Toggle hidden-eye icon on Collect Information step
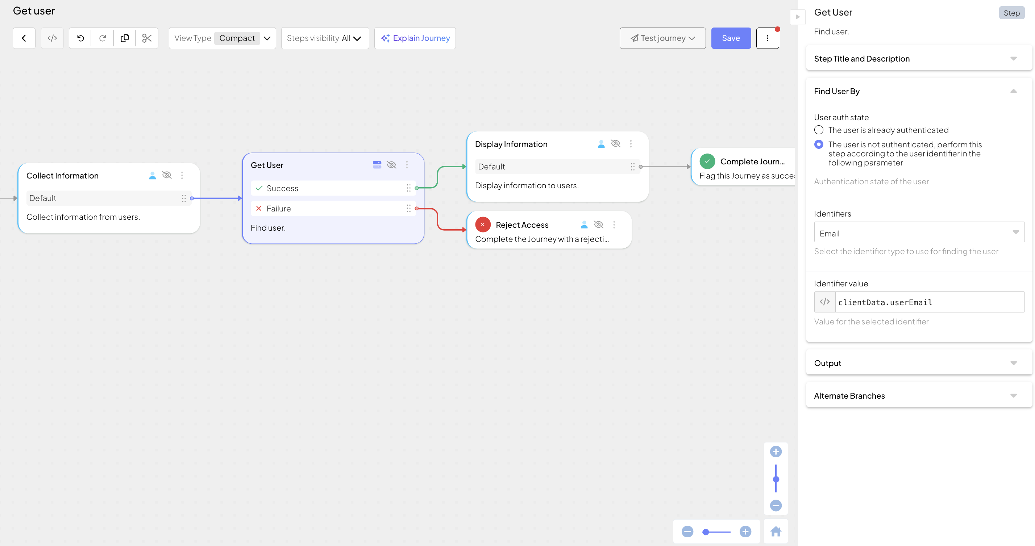The height and width of the screenshot is (546, 1035). click(x=167, y=176)
